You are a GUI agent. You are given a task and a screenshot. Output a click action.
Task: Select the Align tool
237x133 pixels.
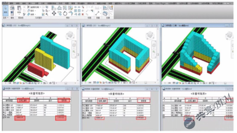(x=54, y=8)
